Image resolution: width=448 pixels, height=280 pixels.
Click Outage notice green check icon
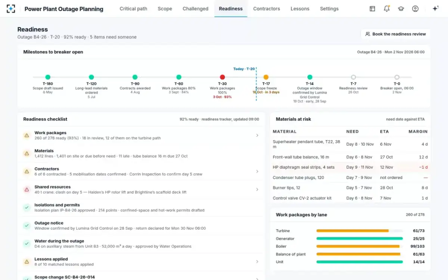pyautogui.click(x=27, y=225)
